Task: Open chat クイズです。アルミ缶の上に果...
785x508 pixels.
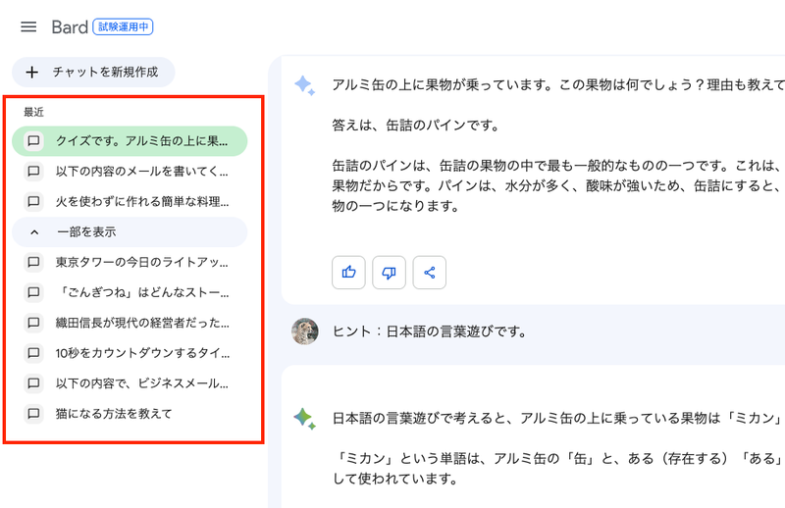Action: coord(130,141)
